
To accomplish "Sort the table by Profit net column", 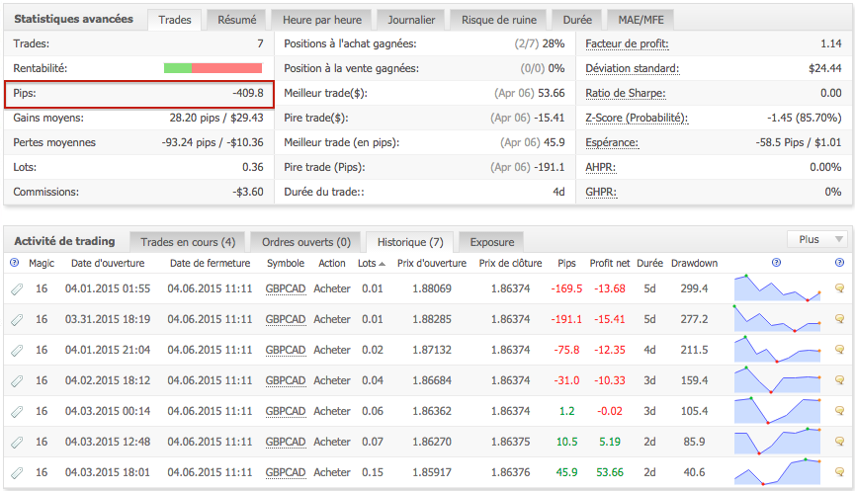I will coord(609,264).
